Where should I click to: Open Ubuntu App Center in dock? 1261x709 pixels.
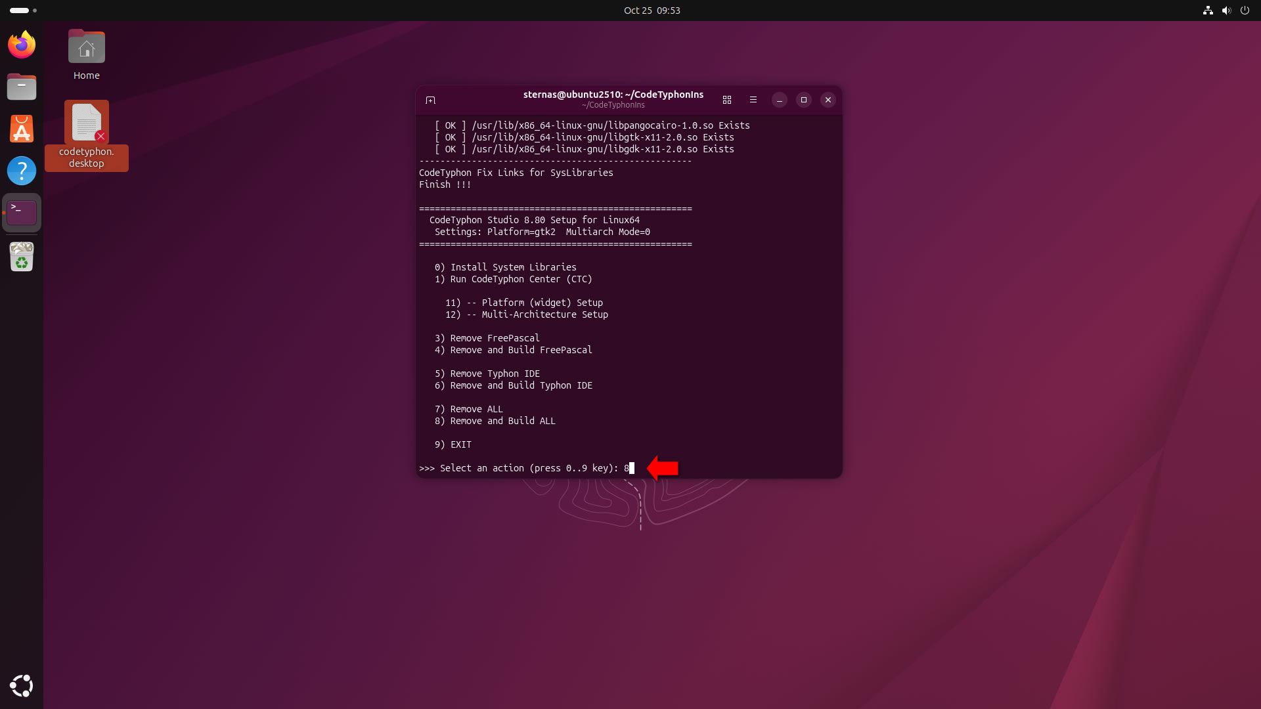22,129
